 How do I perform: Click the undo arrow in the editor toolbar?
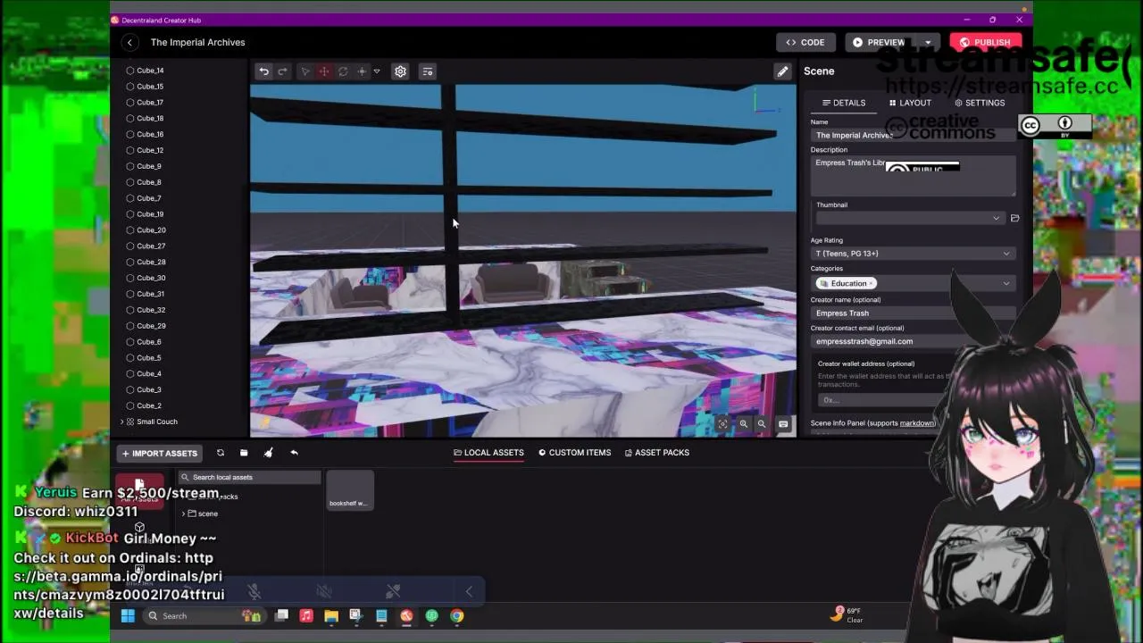click(263, 71)
